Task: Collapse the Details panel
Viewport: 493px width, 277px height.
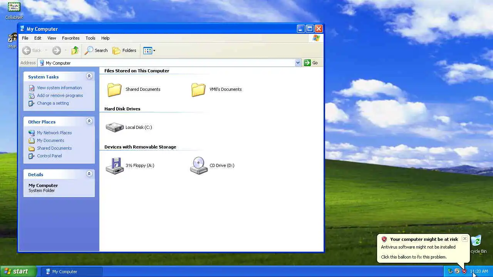Action: pyautogui.click(x=89, y=174)
